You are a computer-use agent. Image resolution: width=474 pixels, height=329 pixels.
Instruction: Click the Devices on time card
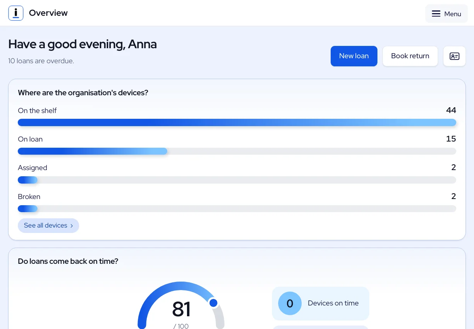pyautogui.click(x=321, y=304)
